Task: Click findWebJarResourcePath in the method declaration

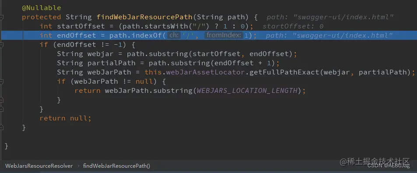Action: 144,18
